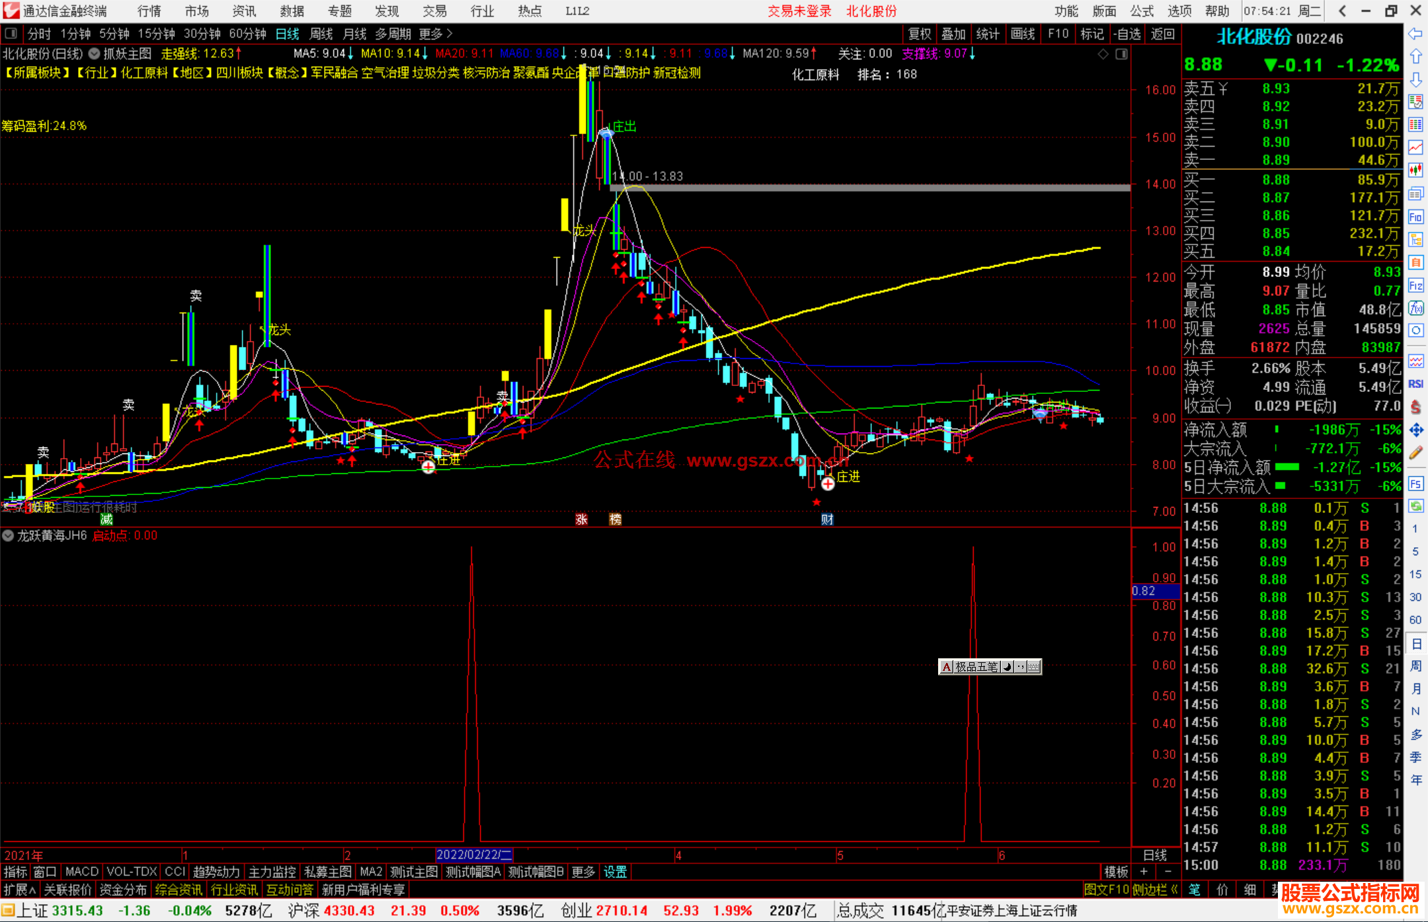
Task: Click the blue four-way move arrows icon
Action: pos(1415,430)
